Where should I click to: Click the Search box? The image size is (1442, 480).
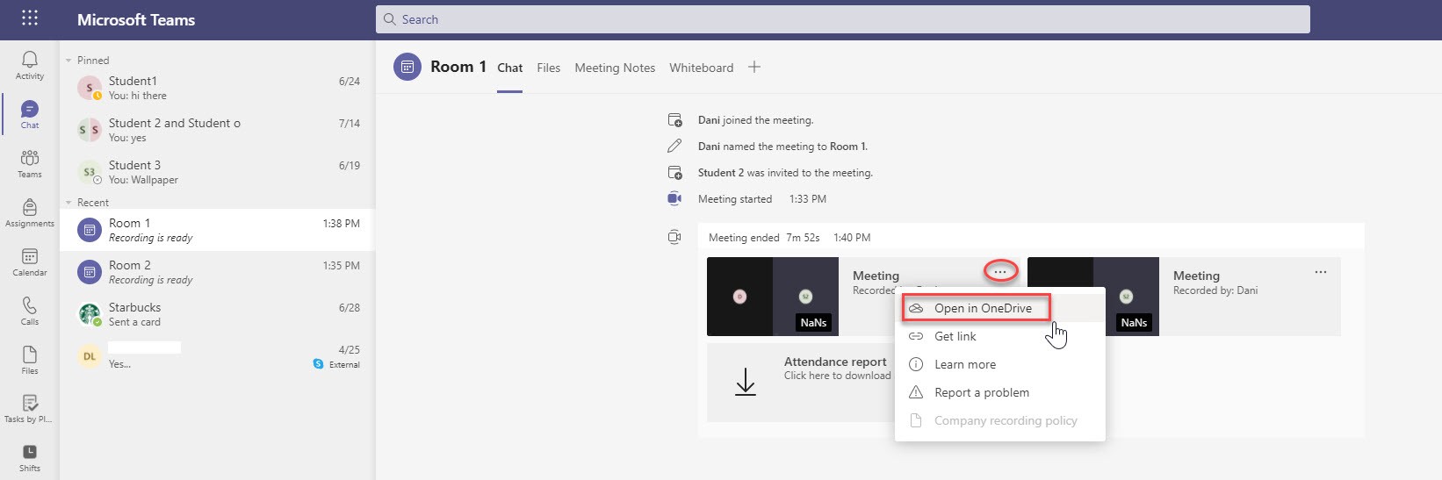[x=843, y=19]
